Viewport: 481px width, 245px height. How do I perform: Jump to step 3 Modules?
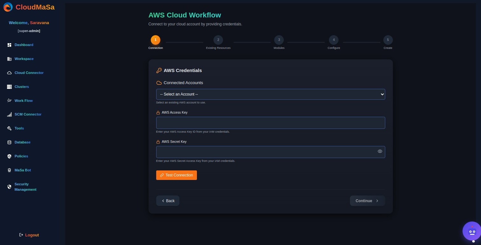(x=279, y=40)
